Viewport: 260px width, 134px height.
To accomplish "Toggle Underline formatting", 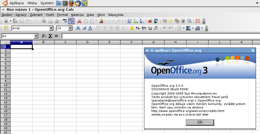I will pyautogui.click(x=90, y=28).
